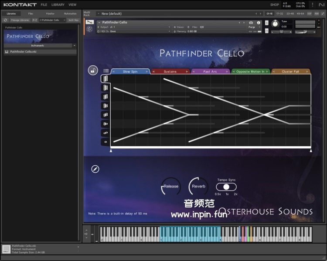327x261 pixels.
Task: Open the instrument info icon
Action: [x=259, y=22]
